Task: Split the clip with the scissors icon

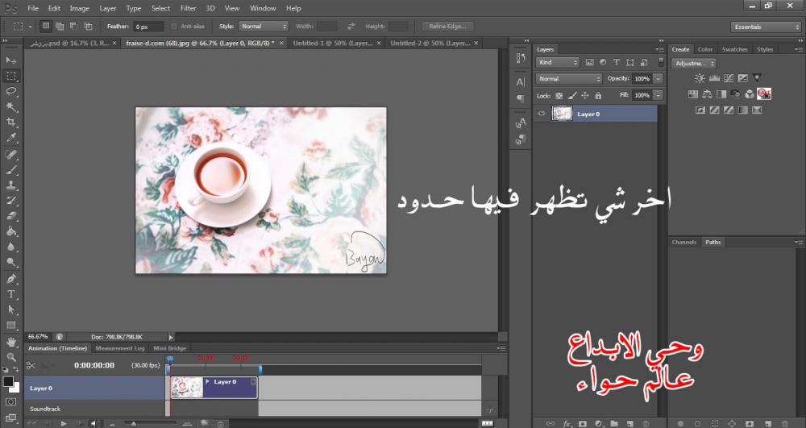Action: 31,365
